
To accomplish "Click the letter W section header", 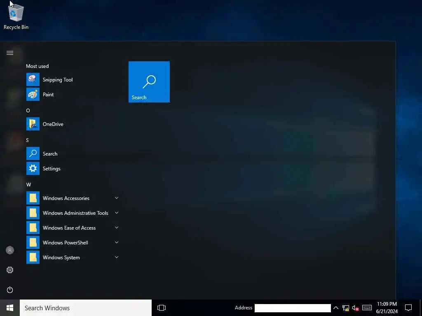I will click(28, 185).
